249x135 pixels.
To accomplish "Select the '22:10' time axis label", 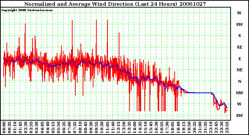I will 211,127.
